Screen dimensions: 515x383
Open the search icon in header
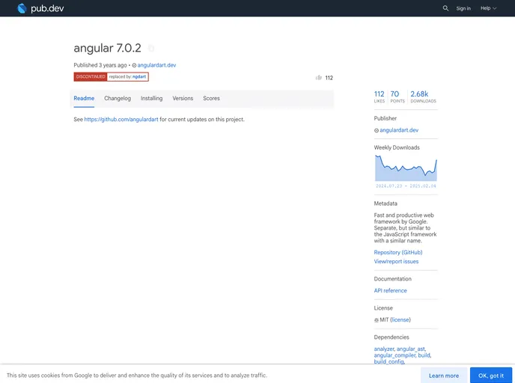point(445,8)
